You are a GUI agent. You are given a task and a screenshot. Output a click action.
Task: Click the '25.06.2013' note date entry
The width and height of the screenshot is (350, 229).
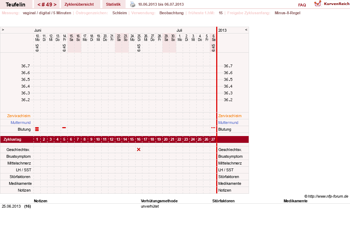pyautogui.click(x=11, y=206)
